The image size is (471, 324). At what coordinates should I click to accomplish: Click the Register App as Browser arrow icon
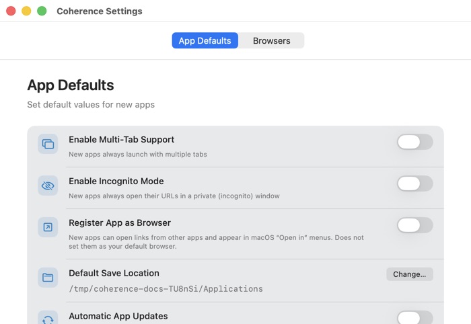pos(48,227)
